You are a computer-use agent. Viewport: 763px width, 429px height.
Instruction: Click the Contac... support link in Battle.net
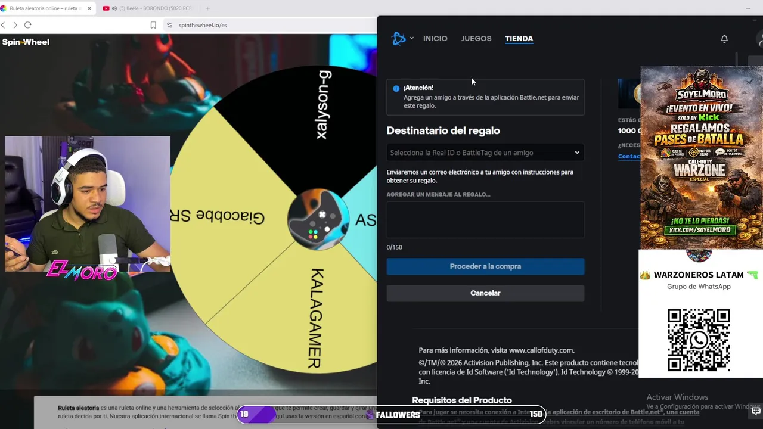click(x=629, y=156)
